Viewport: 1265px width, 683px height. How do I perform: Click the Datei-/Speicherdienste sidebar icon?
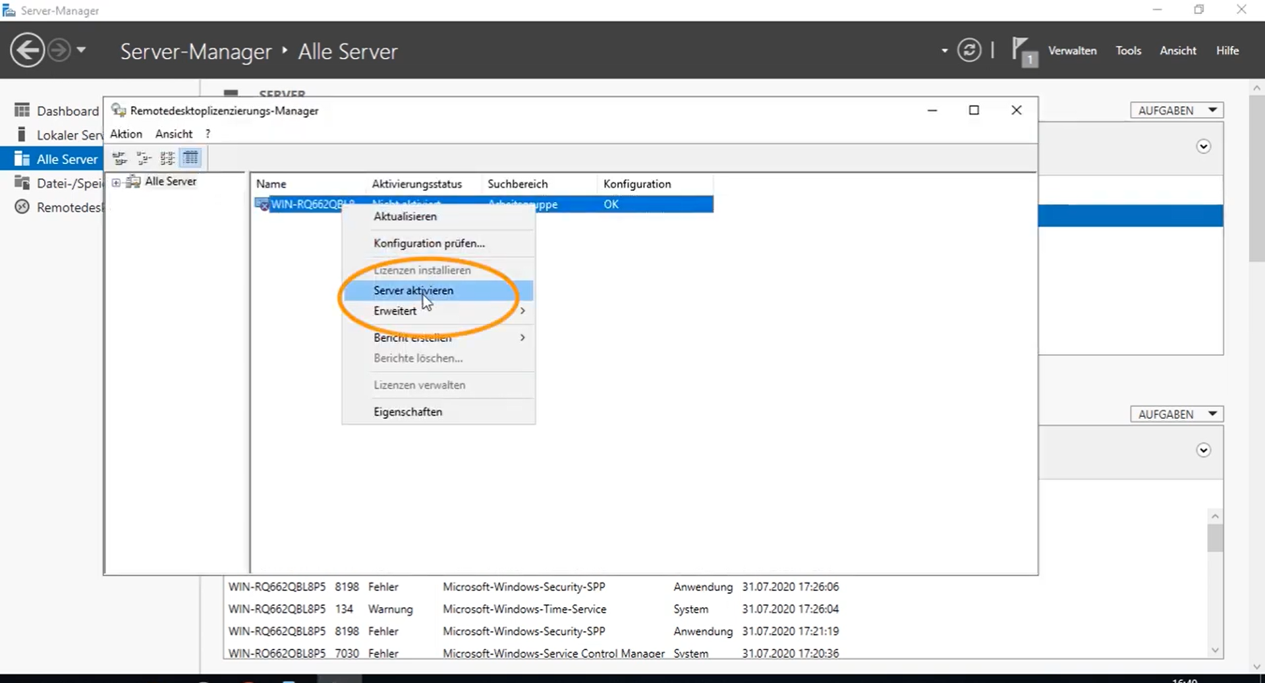(22, 183)
